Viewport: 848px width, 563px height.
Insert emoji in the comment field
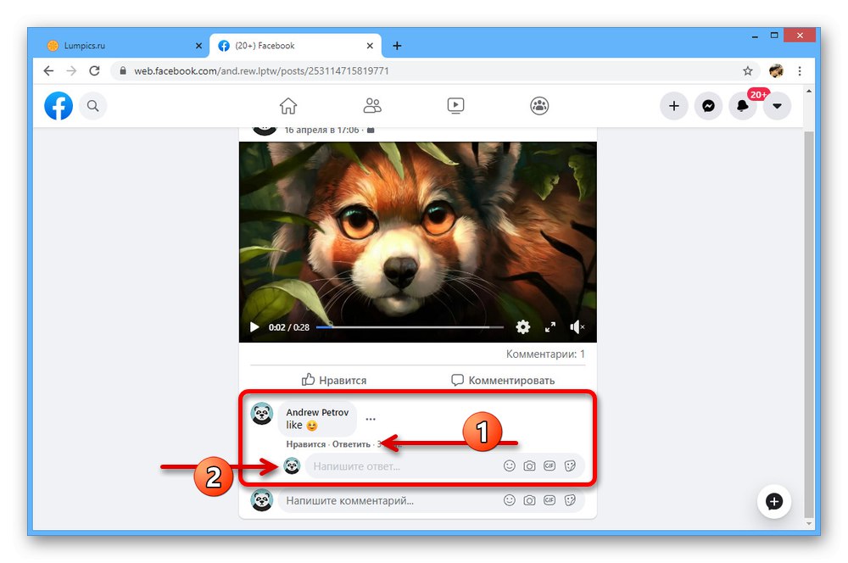tap(510, 500)
